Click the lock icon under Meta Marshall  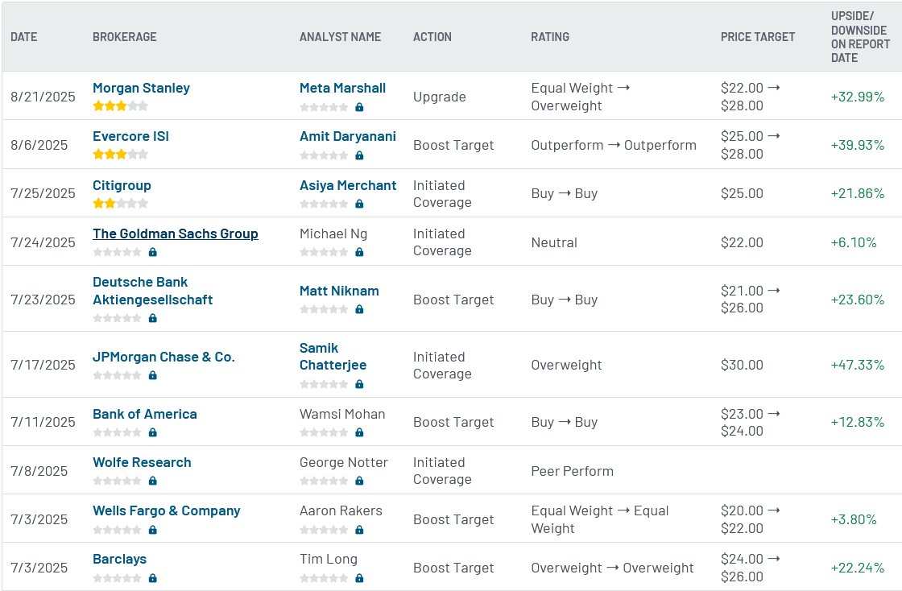click(x=359, y=108)
